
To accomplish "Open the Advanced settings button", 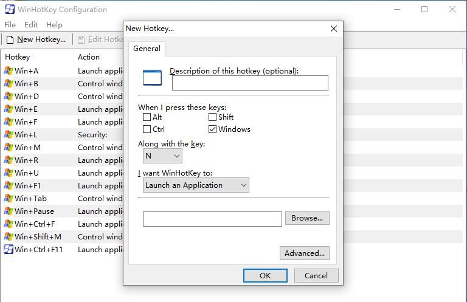I will [x=305, y=253].
